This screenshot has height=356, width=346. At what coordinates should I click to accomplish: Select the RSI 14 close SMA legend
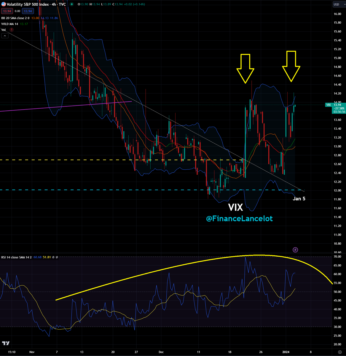tap(17, 257)
